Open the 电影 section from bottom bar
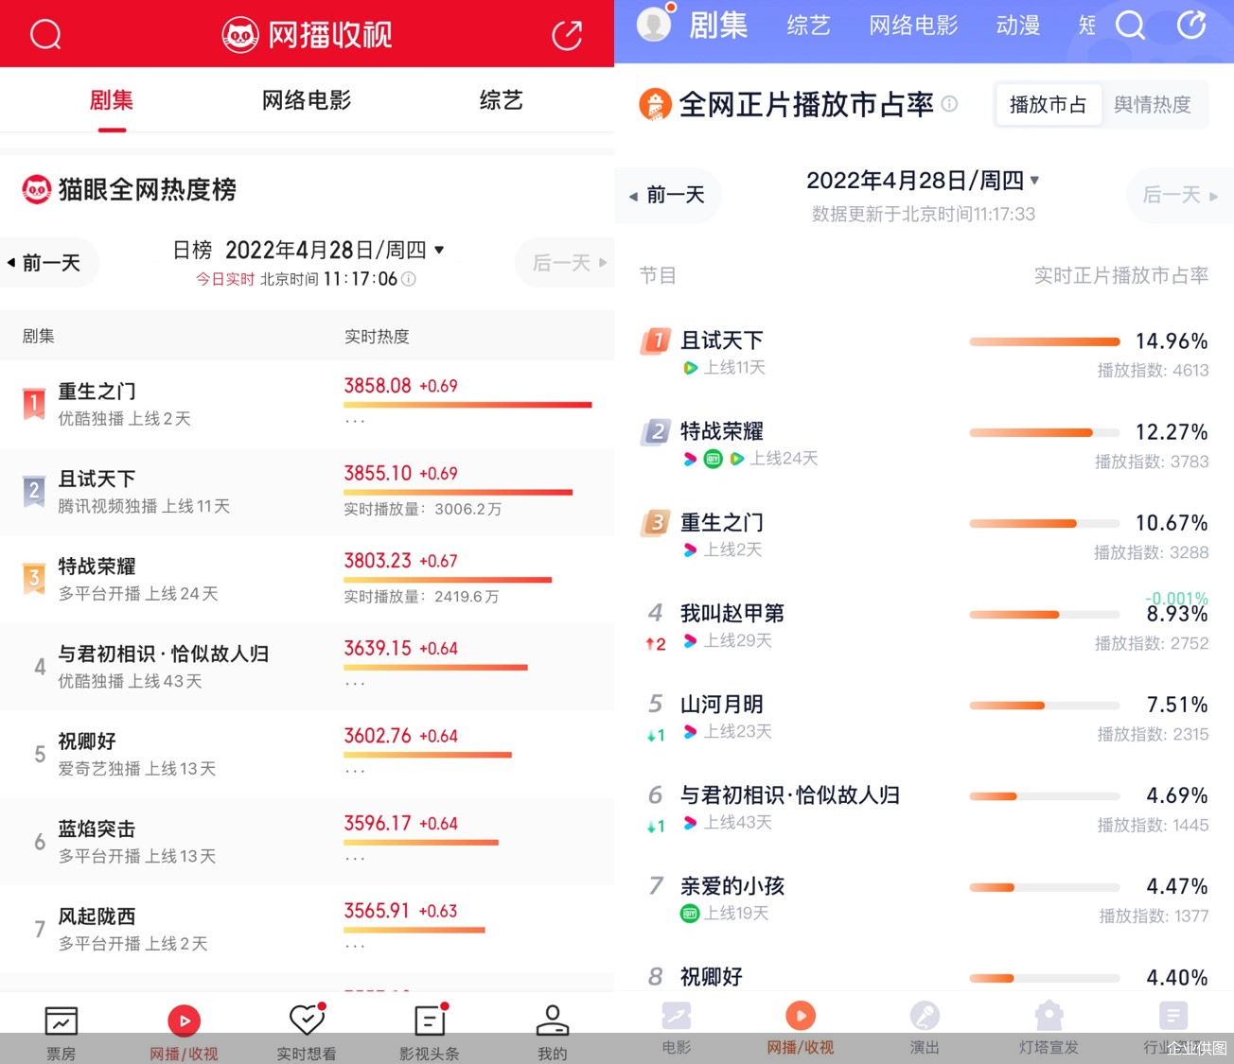The image size is (1234, 1064). pyautogui.click(x=676, y=1026)
